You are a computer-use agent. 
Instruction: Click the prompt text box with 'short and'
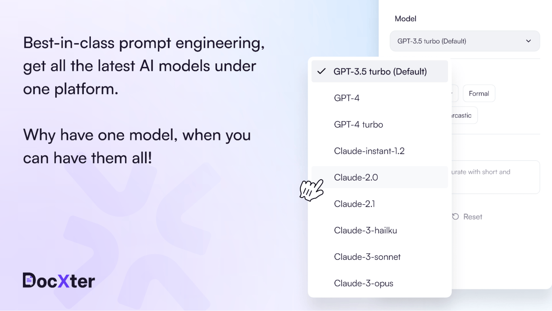tap(495, 177)
